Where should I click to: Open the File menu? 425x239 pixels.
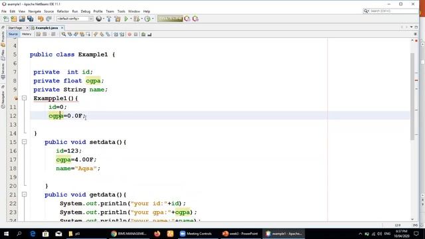point(4,11)
